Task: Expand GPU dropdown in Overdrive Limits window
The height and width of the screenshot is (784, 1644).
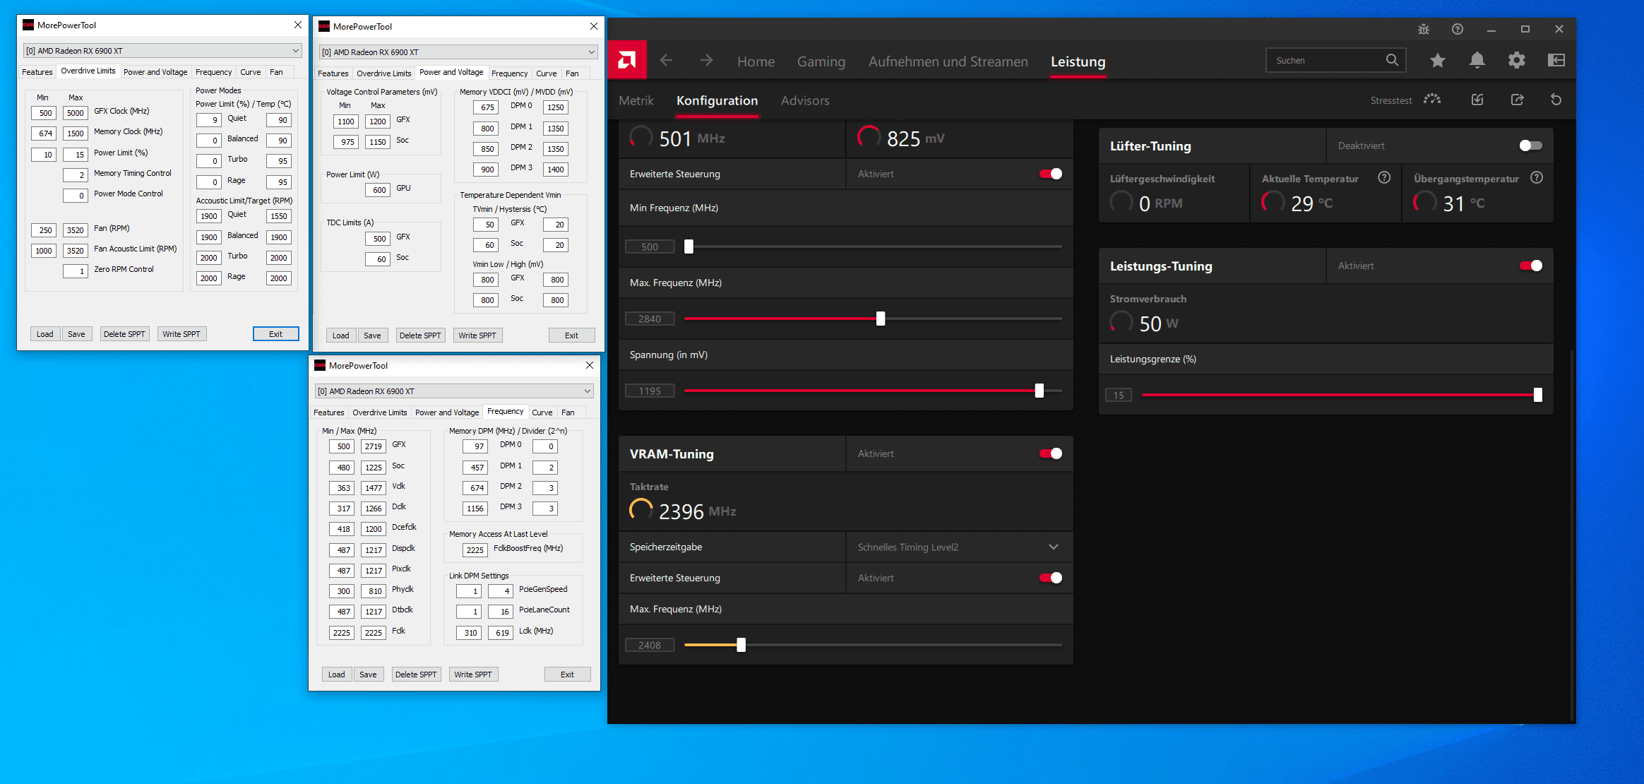Action: pos(296,51)
